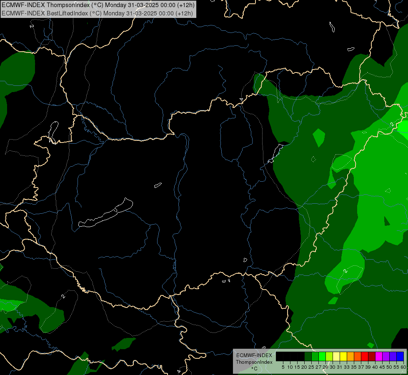Click the legend tick label 35
This screenshot has height=375, width=408.
tap(354, 367)
